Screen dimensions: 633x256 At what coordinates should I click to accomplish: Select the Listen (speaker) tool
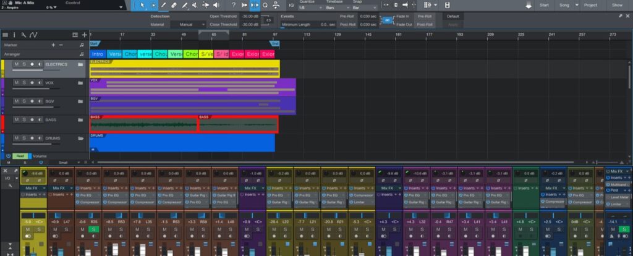[216, 5]
